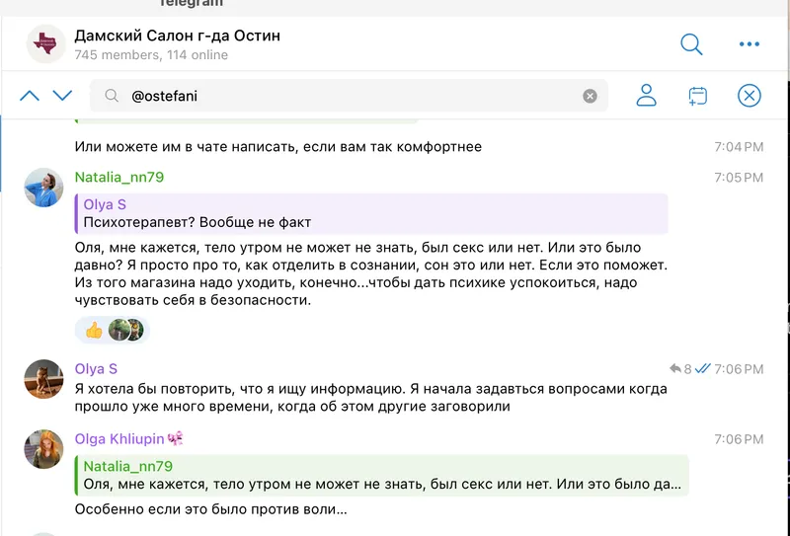Open the 8 replies indicator
This screenshot has width=790, height=536.
click(x=680, y=369)
